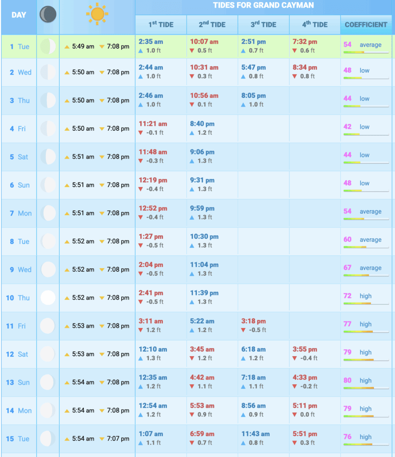Click moon phase icon for day 15 Tue
The height and width of the screenshot is (457, 395).
48,439
